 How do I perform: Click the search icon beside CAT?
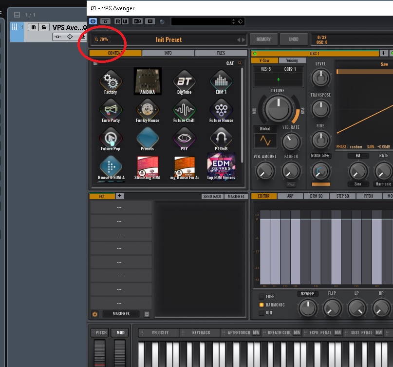pyautogui.click(x=240, y=63)
